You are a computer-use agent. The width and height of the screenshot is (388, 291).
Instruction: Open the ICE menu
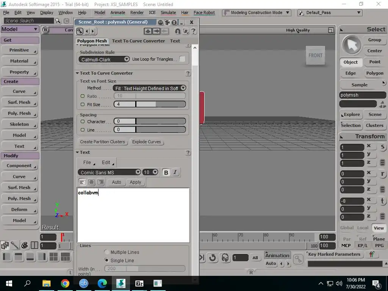pyautogui.click(x=152, y=13)
